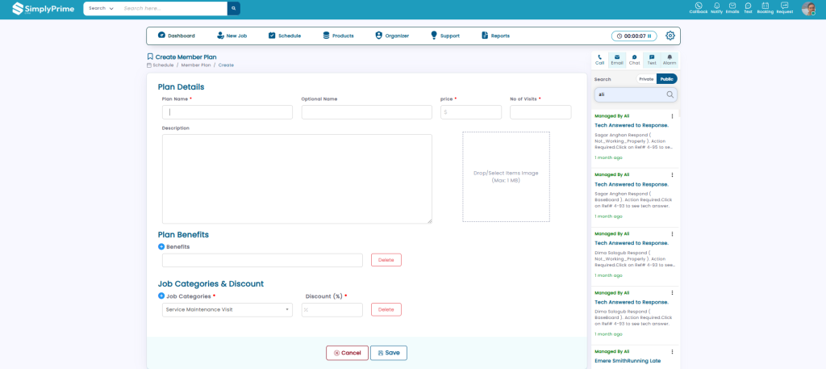This screenshot has height=369, width=826.
Task: Switch to the Alarm tab
Action: (670, 60)
